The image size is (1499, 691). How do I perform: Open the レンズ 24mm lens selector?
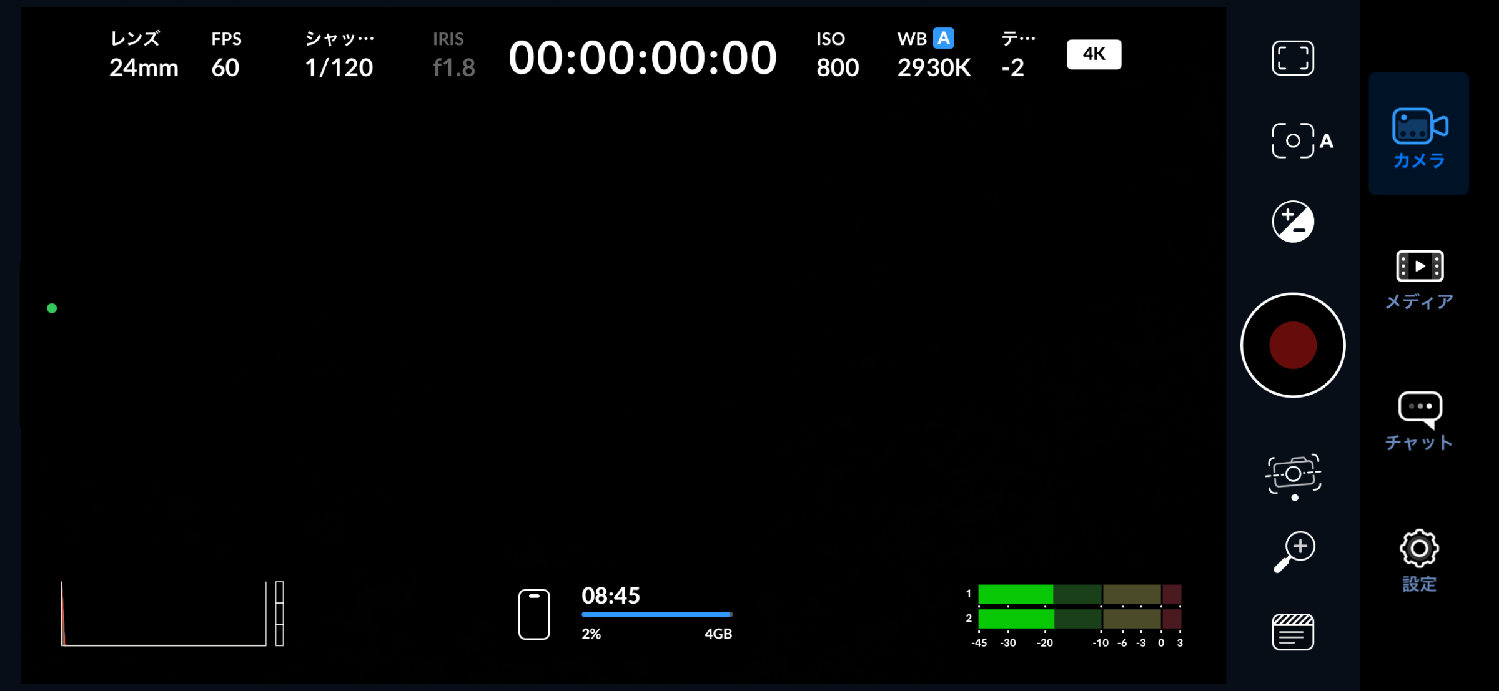click(x=144, y=55)
